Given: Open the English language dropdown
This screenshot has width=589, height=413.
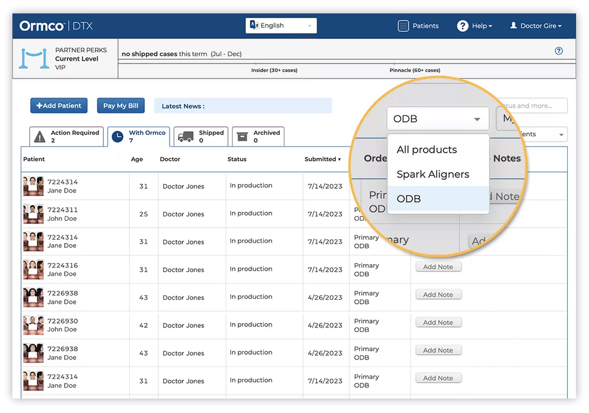Looking at the screenshot, I should (281, 25).
